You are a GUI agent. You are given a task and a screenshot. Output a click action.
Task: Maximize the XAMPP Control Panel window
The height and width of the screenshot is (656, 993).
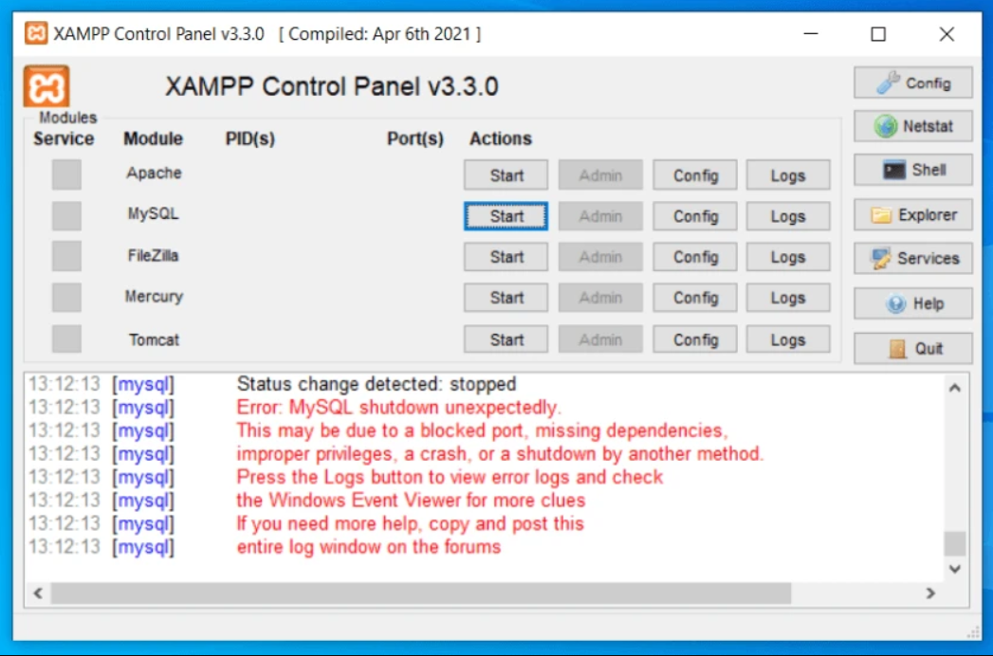pos(878,33)
